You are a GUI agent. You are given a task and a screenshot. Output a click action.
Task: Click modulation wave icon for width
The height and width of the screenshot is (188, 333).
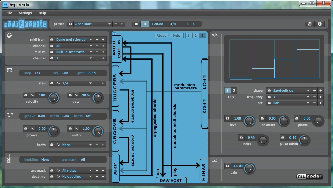coord(76,128)
